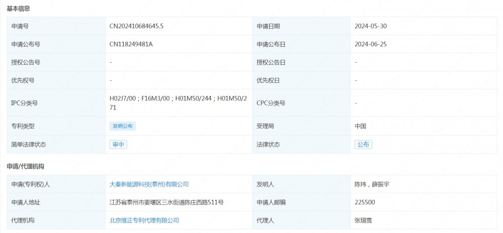The image size is (503, 233).
Task: Open applicant link 大秦新能源科技(泰州)有限公司
Action: coord(149,184)
